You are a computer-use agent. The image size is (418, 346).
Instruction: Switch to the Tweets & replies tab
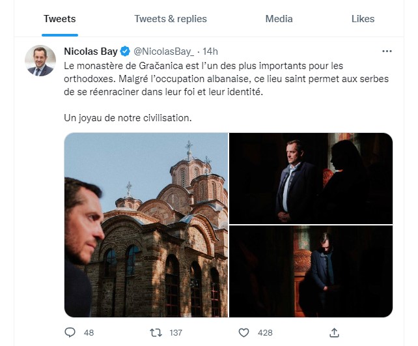171,19
